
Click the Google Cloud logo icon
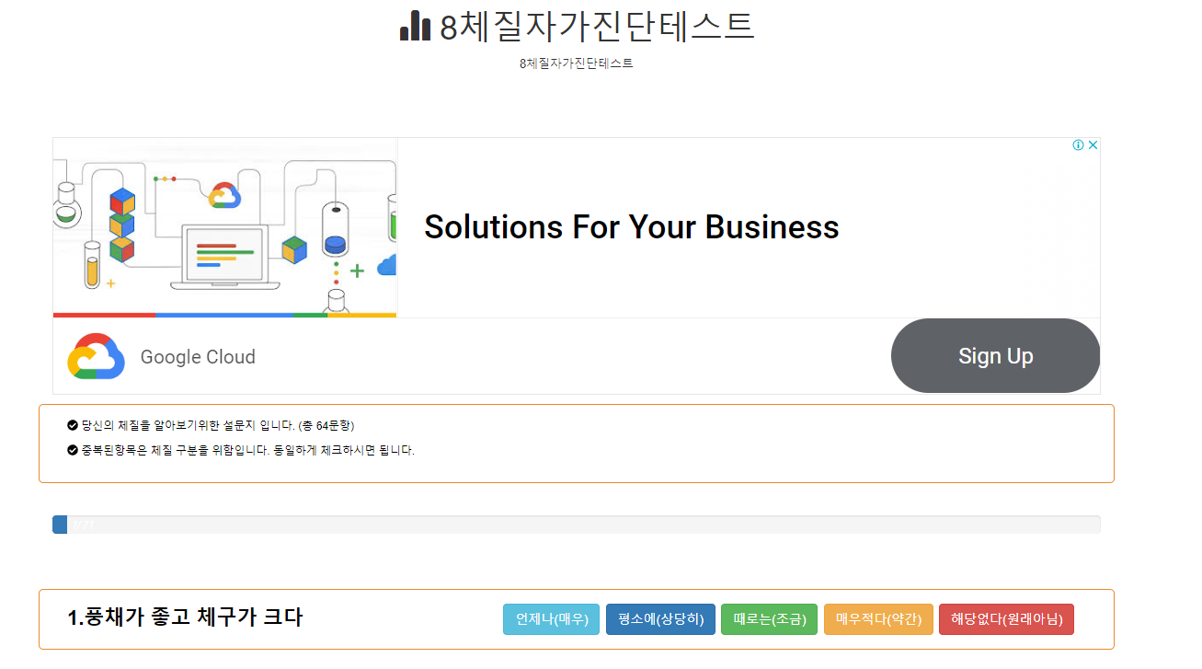tap(96, 356)
